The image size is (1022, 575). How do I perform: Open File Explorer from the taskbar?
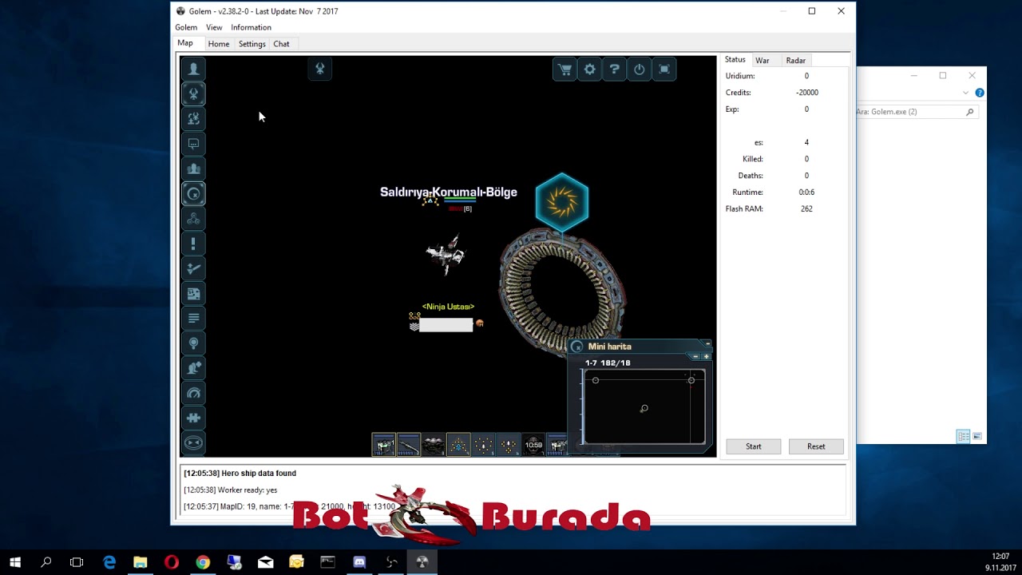pos(141,562)
